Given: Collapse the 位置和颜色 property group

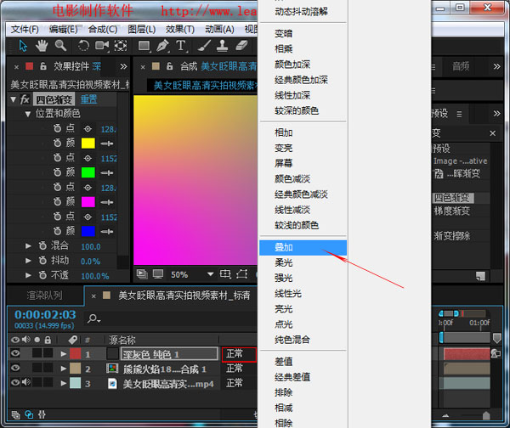Looking at the screenshot, I should click(28, 114).
